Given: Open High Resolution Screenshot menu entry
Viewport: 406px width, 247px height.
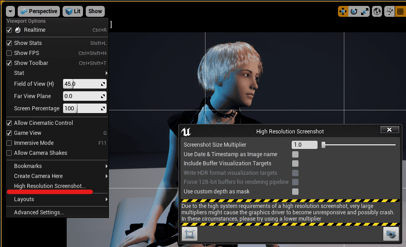Looking at the screenshot, I should coord(50,186).
